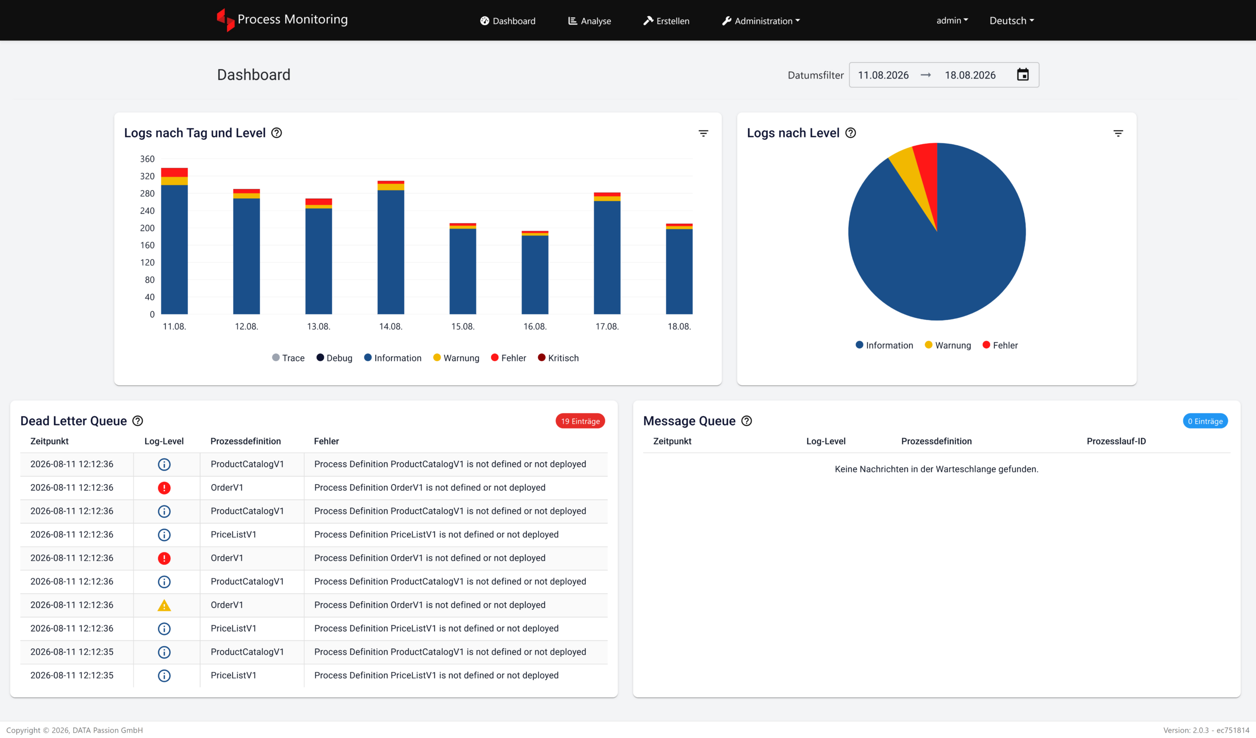Go to the Analyse menu item
1256x738 pixels.
coord(590,21)
